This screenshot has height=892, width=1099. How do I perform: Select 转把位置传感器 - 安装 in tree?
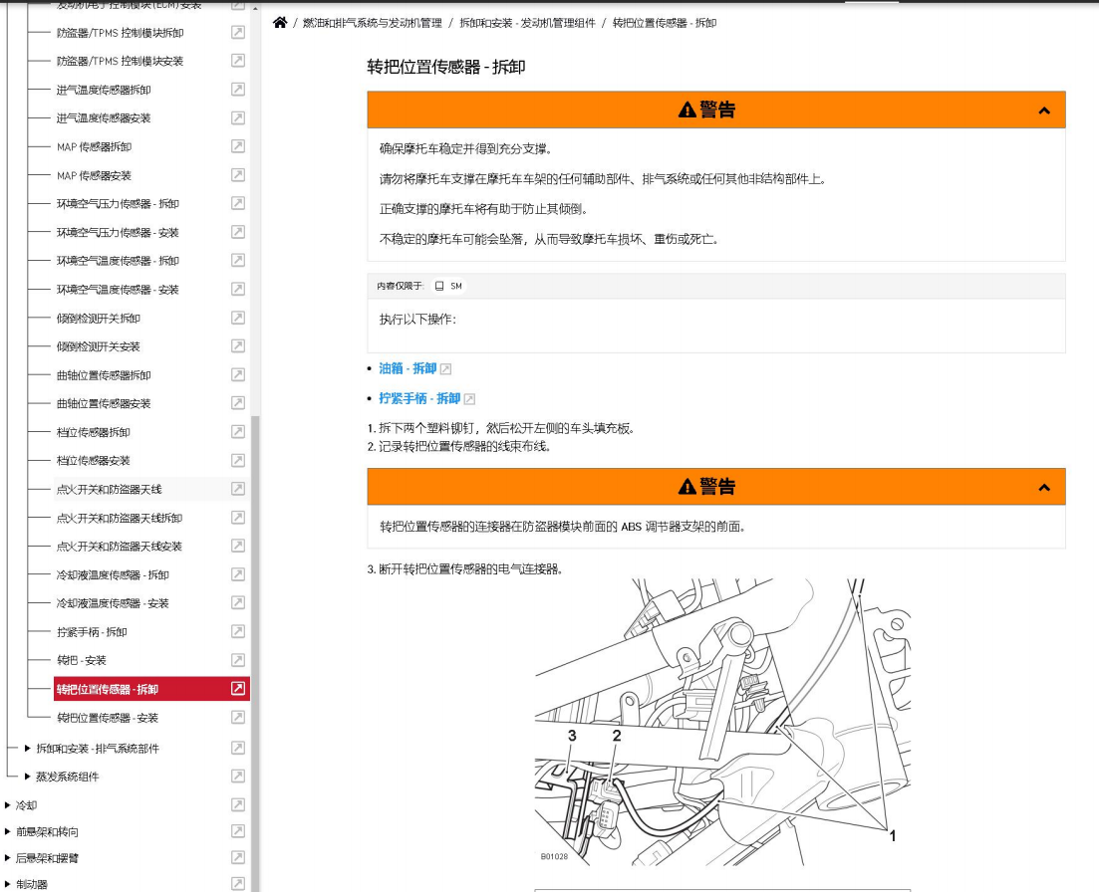tap(108, 718)
